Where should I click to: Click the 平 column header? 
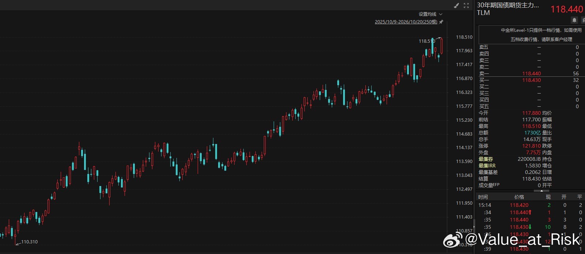[x=580, y=197]
